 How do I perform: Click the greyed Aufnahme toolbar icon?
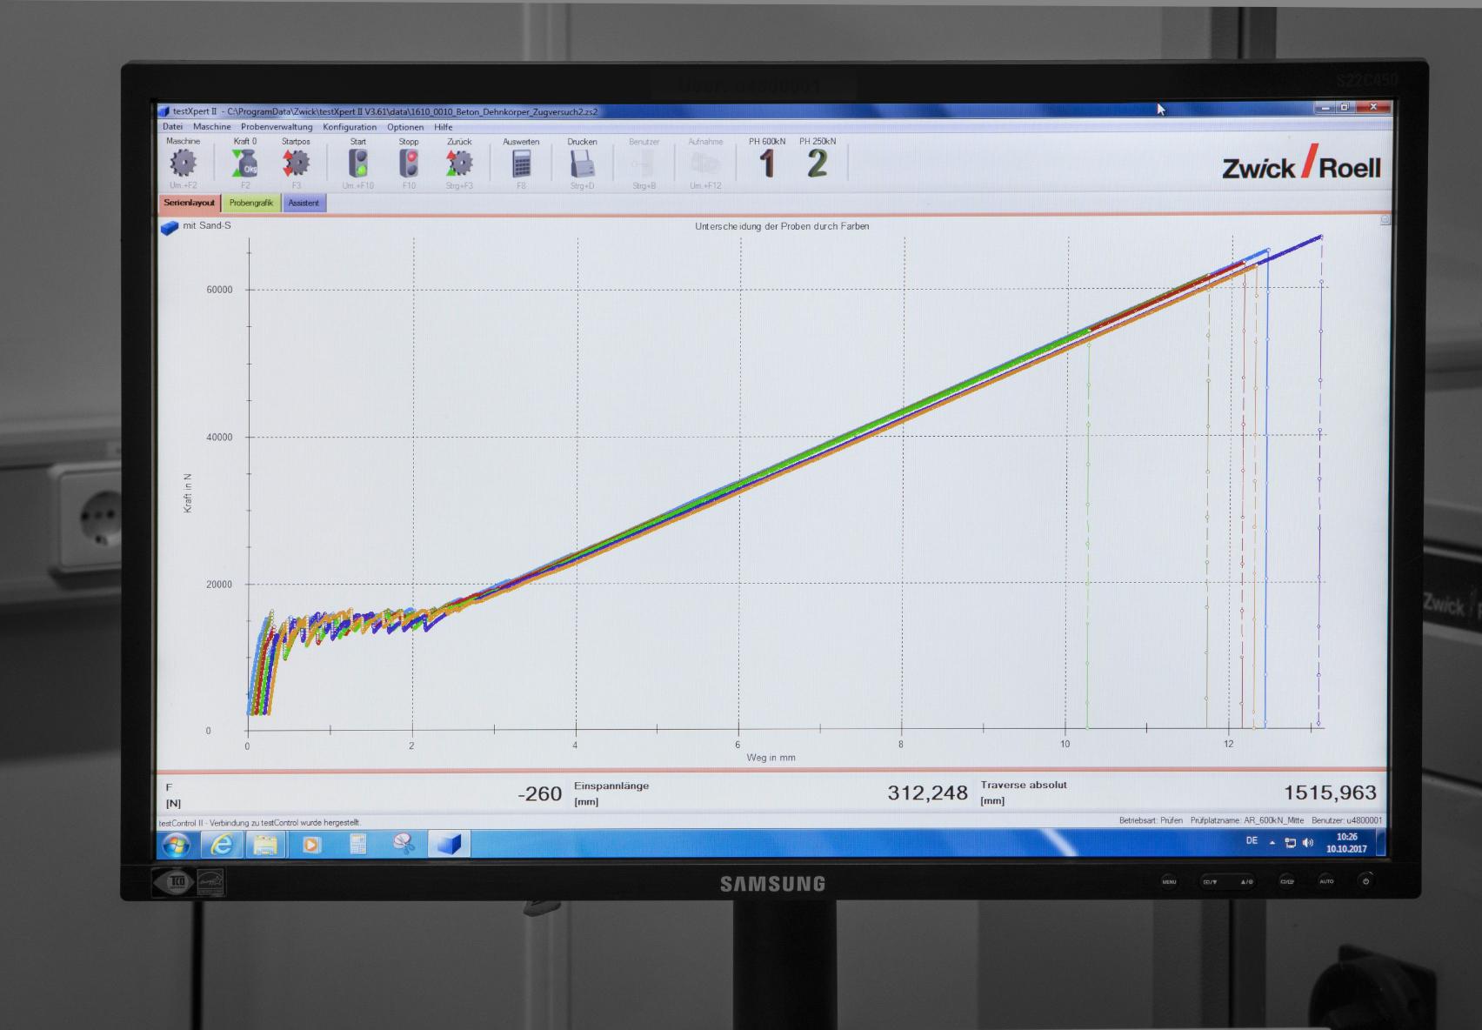pyautogui.click(x=705, y=164)
